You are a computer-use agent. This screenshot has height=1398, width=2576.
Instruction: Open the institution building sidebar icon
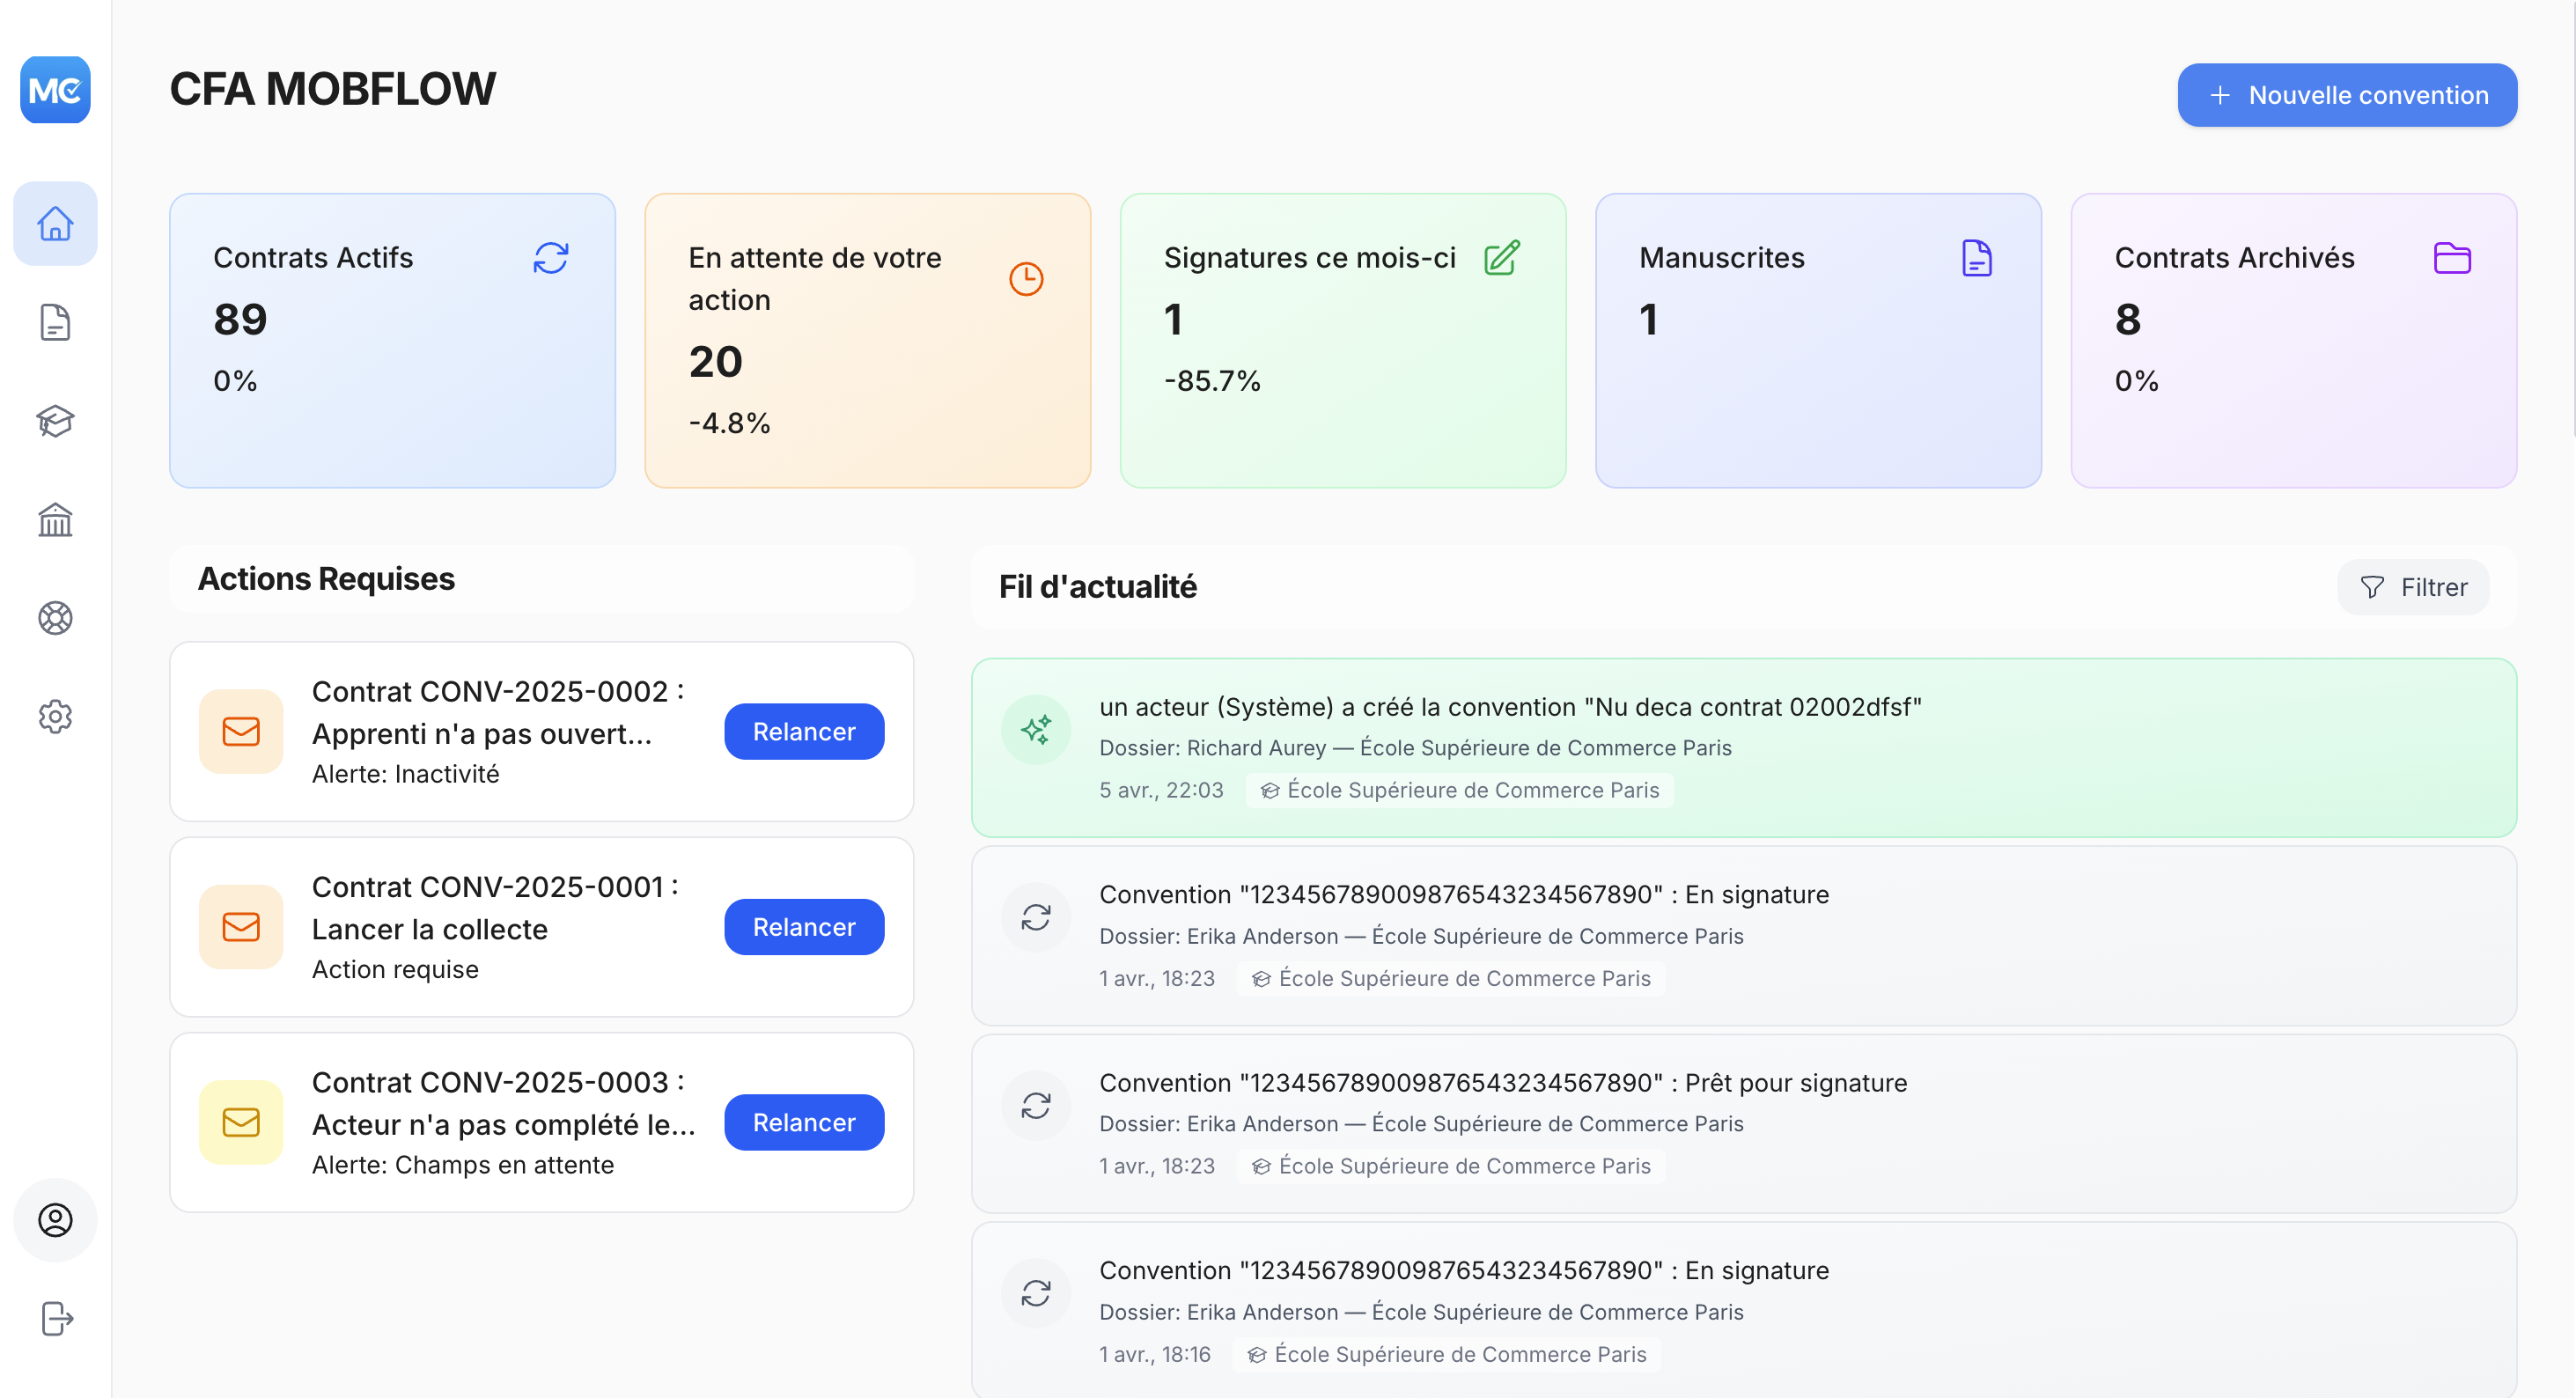(x=55, y=519)
